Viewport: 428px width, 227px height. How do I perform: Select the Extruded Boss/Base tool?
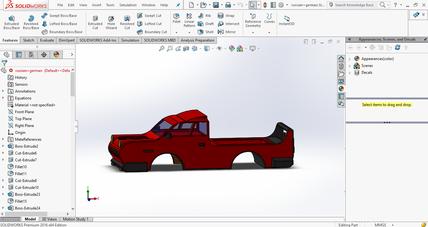tap(12, 22)
